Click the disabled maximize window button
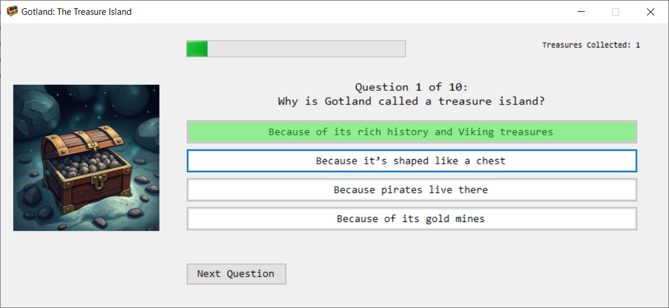Image resolution: width=669 pixels, height=308 pixels. coord(616,12)
